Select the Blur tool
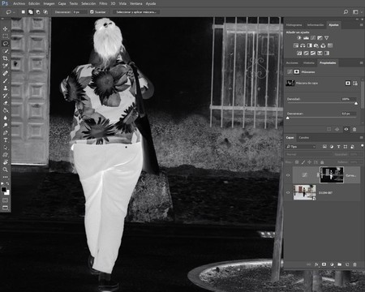Viewport: 365px width, 292px height. pyautogui.click(x=5, y=118)
